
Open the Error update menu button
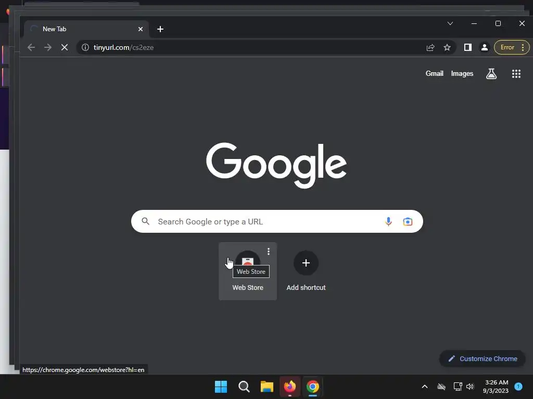512,47
